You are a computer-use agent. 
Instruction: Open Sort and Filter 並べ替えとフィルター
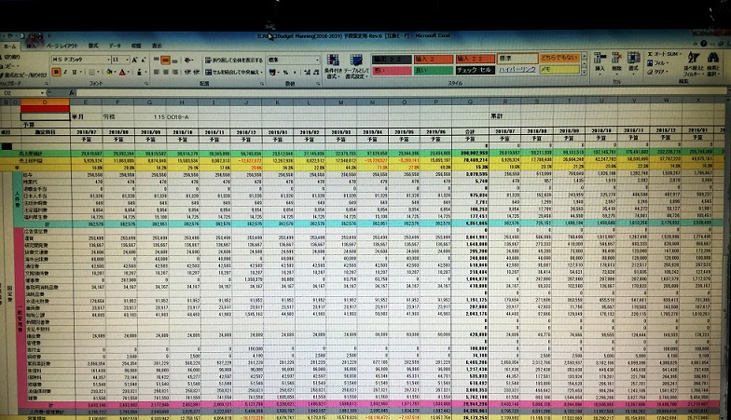pos(693,64)
